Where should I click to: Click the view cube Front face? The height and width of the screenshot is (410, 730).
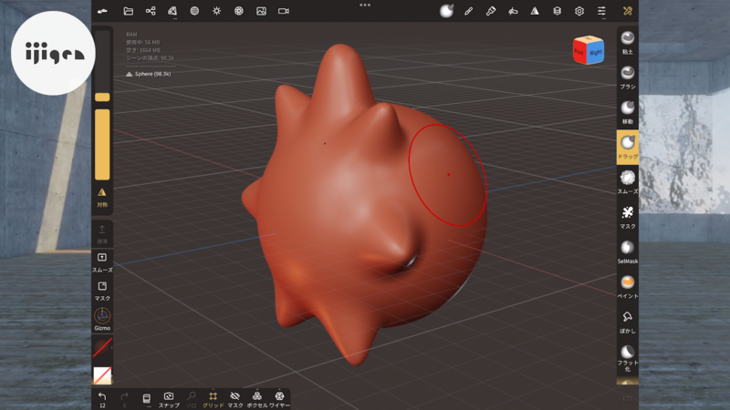click(x=579, y=52)
